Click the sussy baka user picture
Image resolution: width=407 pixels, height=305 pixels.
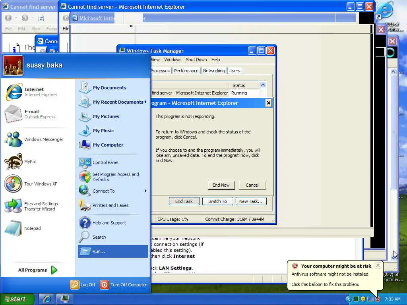click(13, 66)
